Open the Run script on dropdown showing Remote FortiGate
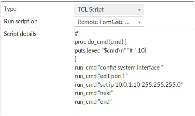 point(109,22)
